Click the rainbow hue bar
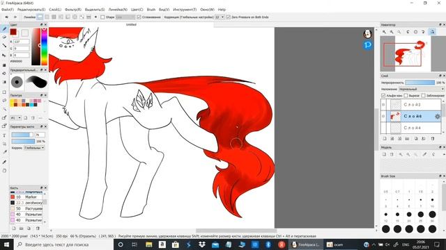446x250 pixels. (44, 47)
